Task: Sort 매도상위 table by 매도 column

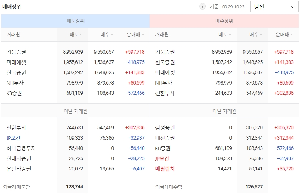Action: tap(76, 35)
